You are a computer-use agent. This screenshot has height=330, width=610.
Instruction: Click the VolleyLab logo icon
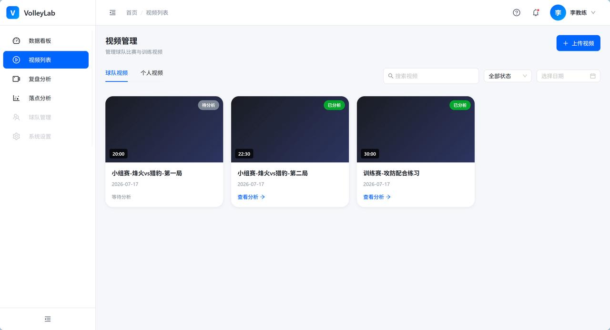pos(12,13)
